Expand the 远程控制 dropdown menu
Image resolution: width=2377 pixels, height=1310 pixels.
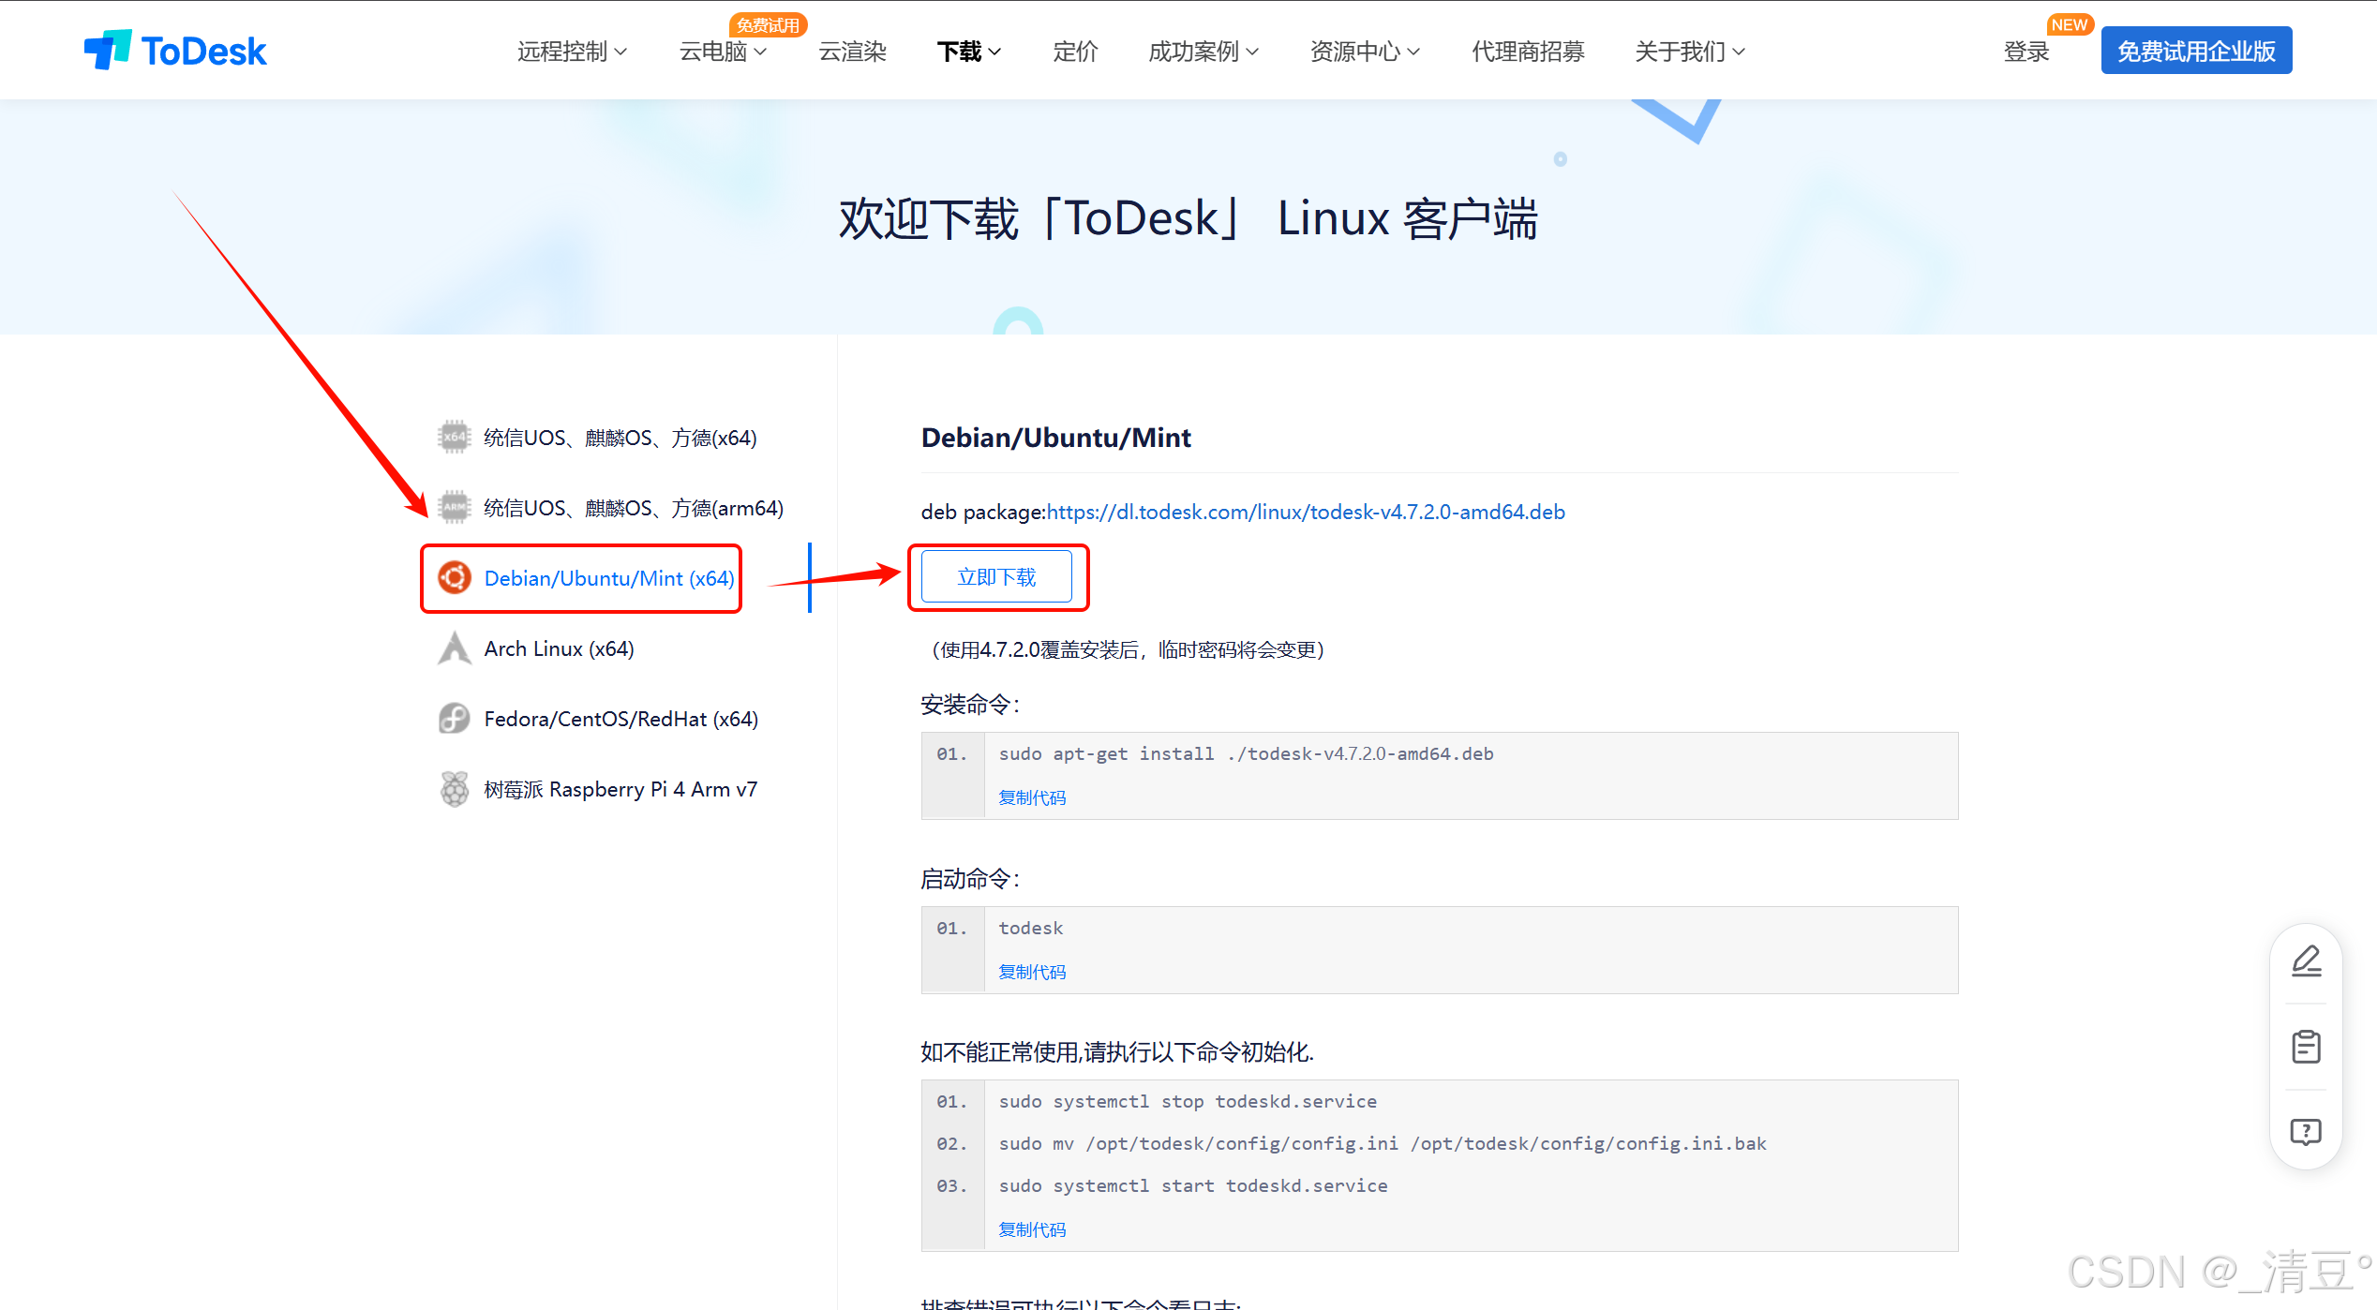pyautogui.click(x=572, y=52)
